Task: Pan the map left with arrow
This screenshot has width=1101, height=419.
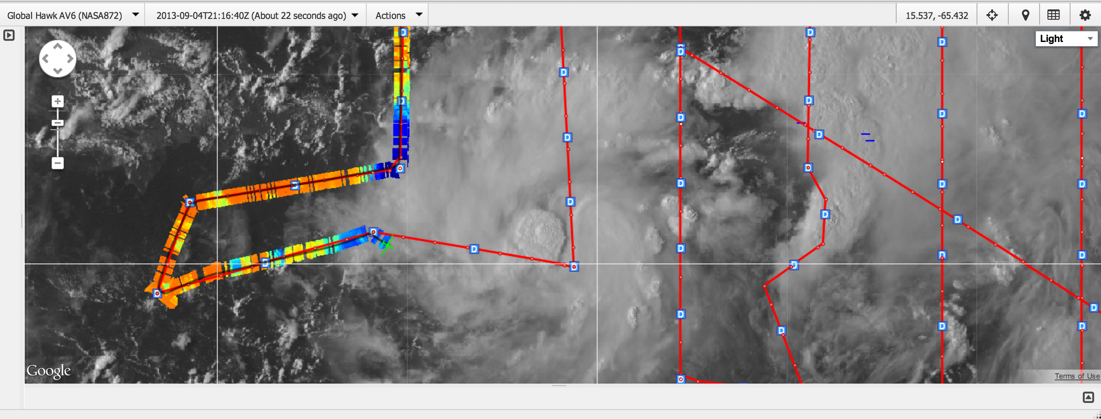Action: pos(46,59)
